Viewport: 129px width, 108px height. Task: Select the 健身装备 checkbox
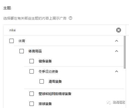point(32,61)
